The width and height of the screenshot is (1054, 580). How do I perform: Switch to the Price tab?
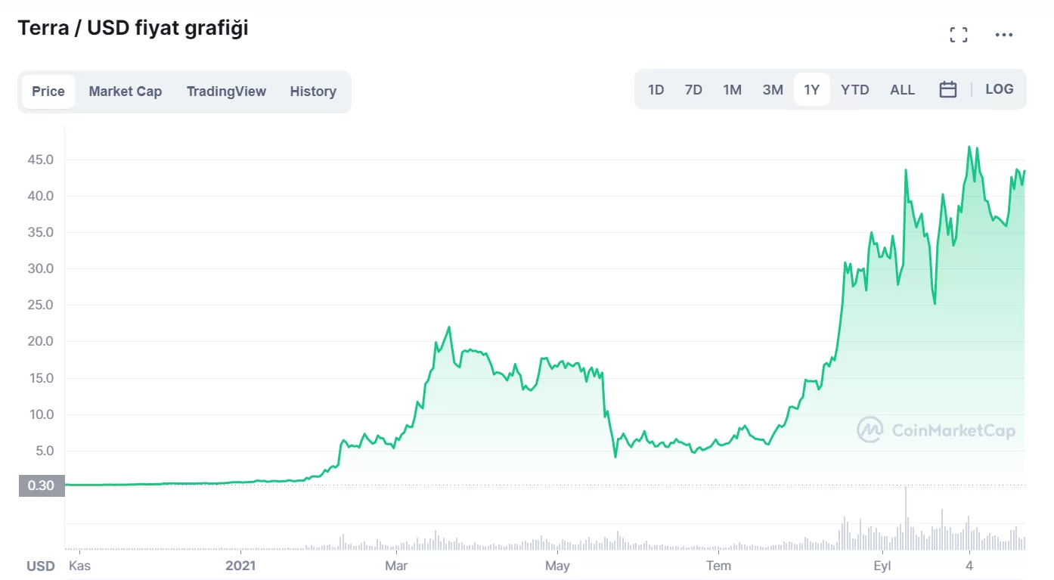48,91
